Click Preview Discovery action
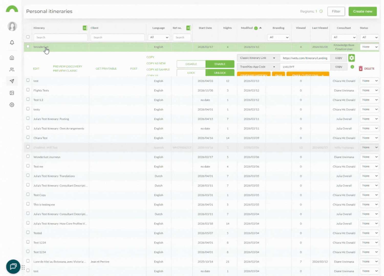Viewport: 384px width, 276px height. [x=67, y=66]
